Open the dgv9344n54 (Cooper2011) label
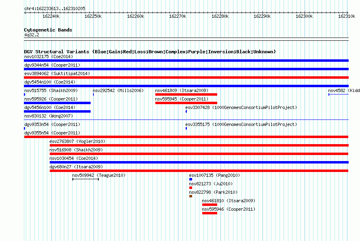This screenshot has height=241, width=360. [x=52, y=65]
